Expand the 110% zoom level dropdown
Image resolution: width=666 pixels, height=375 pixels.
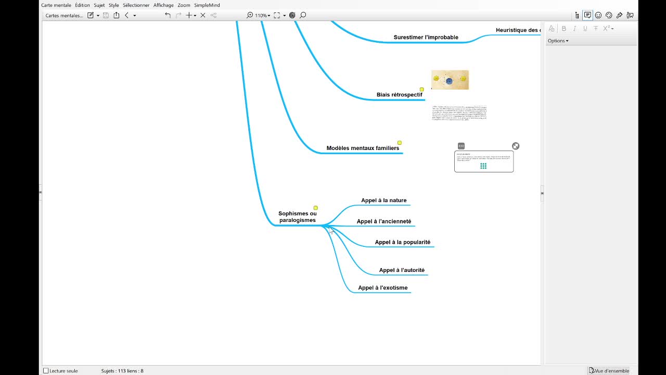pos(262,16)
